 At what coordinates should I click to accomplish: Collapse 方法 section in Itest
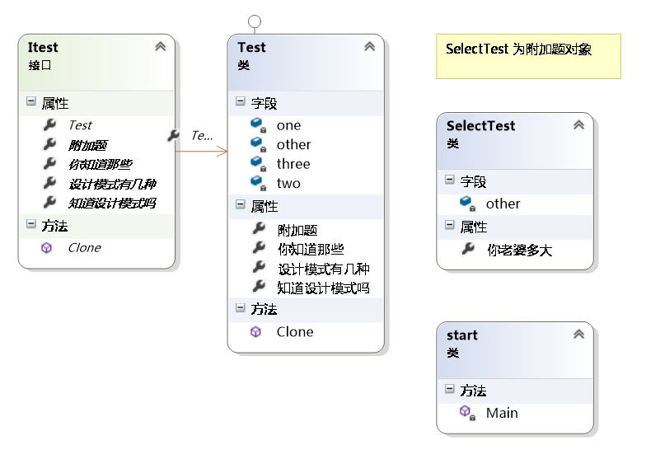click(31, 224)
